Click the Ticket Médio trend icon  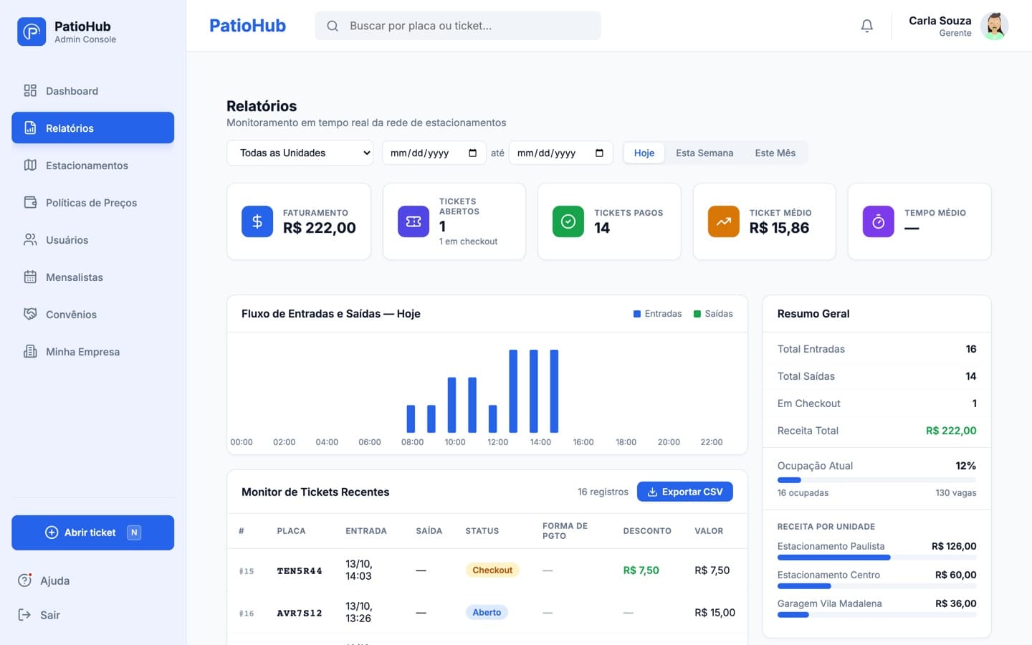click(x=724, y=221)
